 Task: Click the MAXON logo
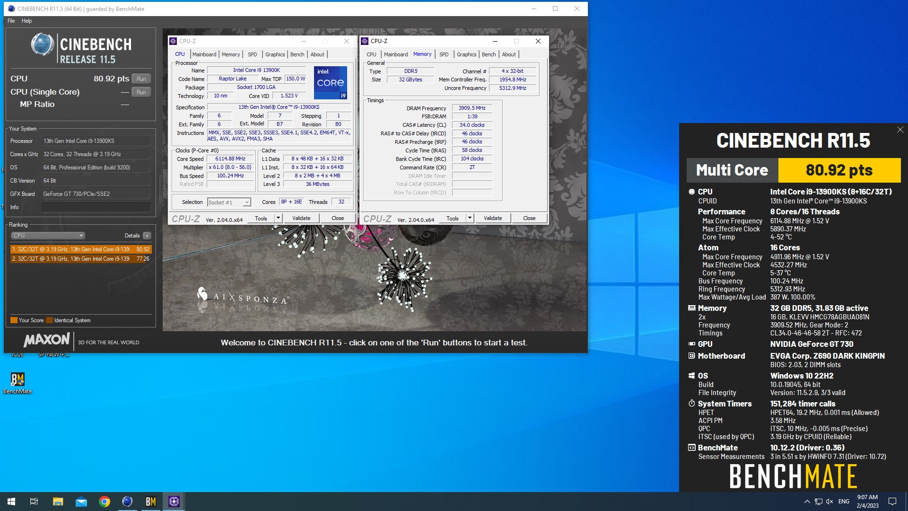tap(47, 340)
